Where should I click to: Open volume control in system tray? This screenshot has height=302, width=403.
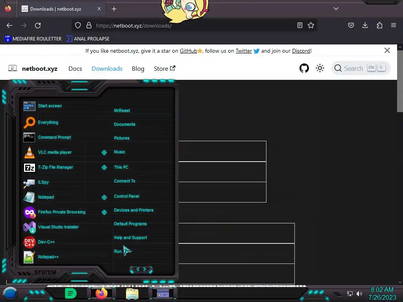click(x=359, y=293)
